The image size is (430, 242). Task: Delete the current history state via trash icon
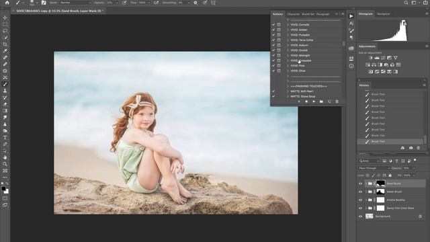click(419, 148)
